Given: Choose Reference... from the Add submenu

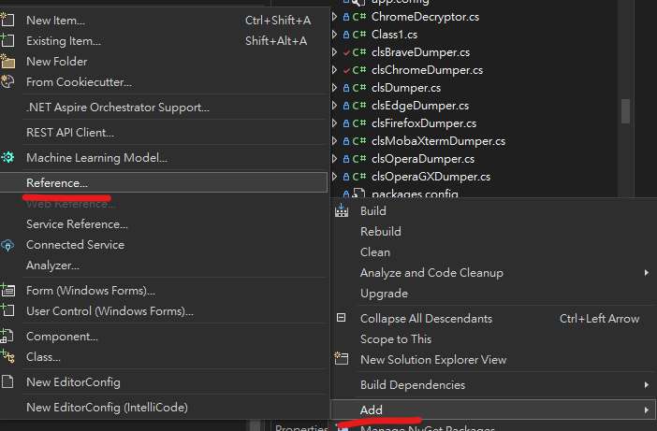Looking at the screenshot, I should click(x=57, y=182).
